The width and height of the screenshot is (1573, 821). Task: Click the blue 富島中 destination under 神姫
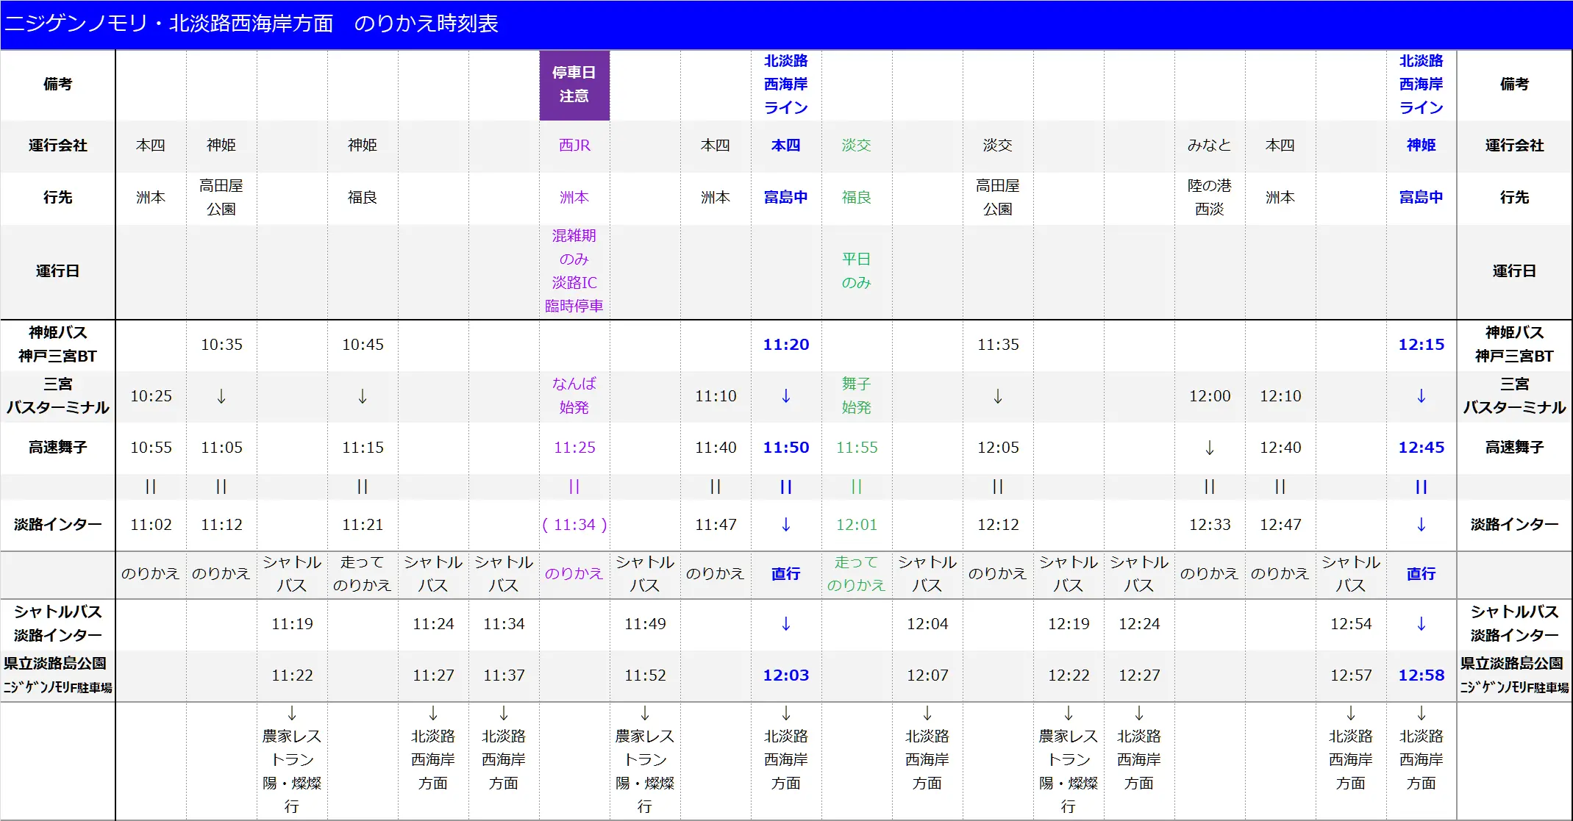pos(1421,197)
